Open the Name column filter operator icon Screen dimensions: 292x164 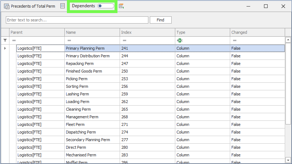[69, 40]
